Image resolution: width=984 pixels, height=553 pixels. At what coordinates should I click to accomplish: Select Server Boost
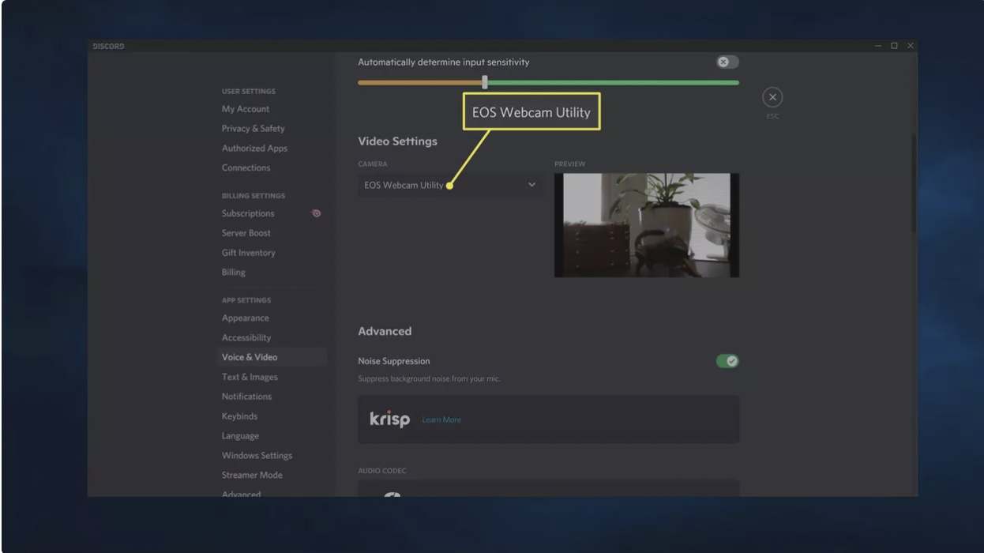point(246,233)
